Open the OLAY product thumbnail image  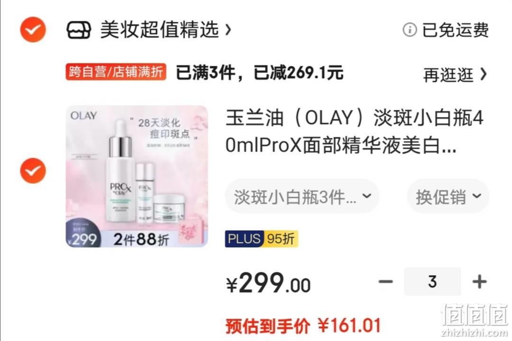click(137, 176)
